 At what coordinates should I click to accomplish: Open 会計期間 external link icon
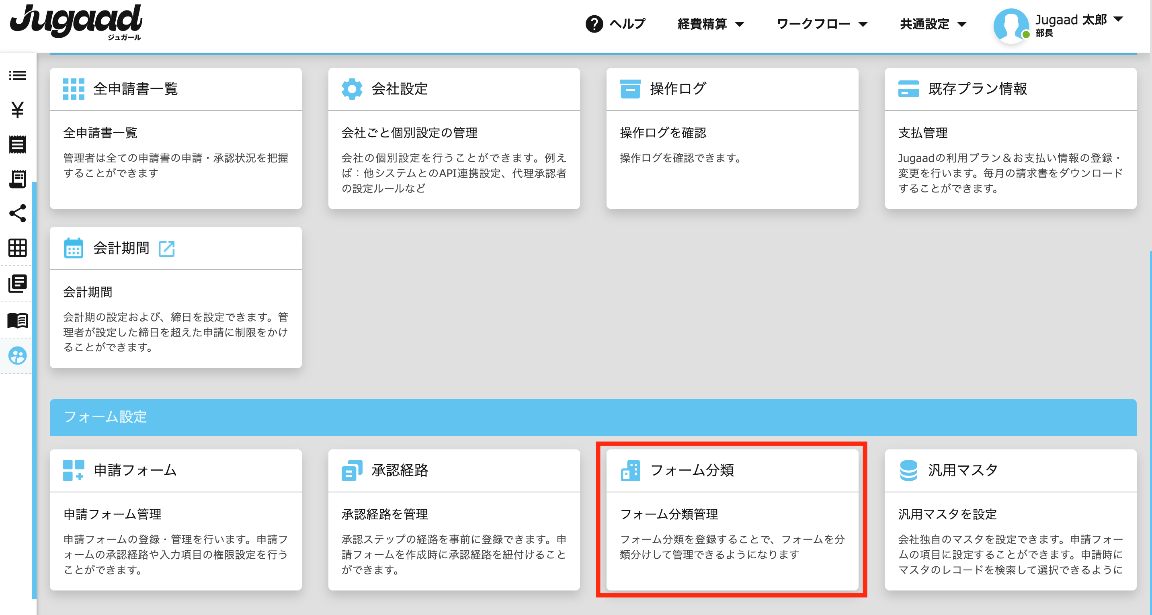(x=167, y=248)
